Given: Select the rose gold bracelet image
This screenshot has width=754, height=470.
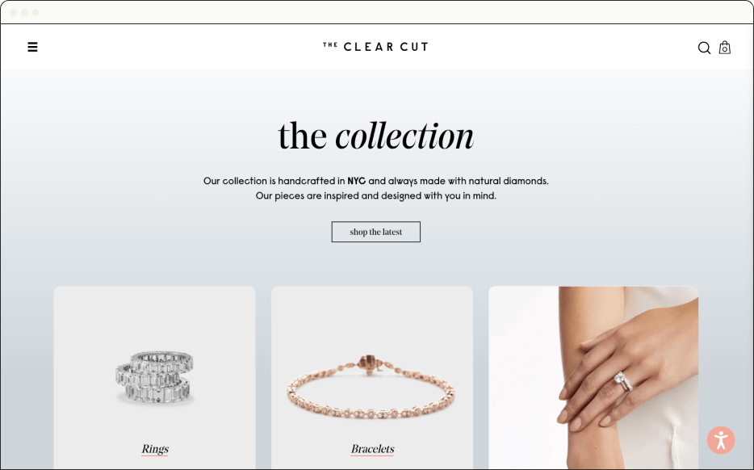Looking at the screenshot, I should [371, 388].
